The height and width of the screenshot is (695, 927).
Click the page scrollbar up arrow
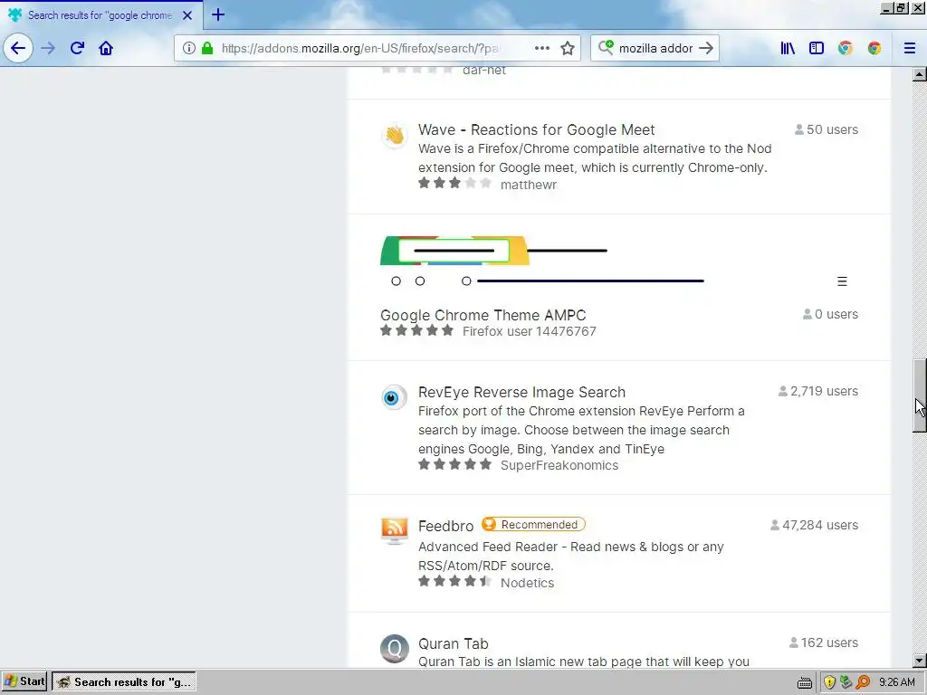(920, 74)
